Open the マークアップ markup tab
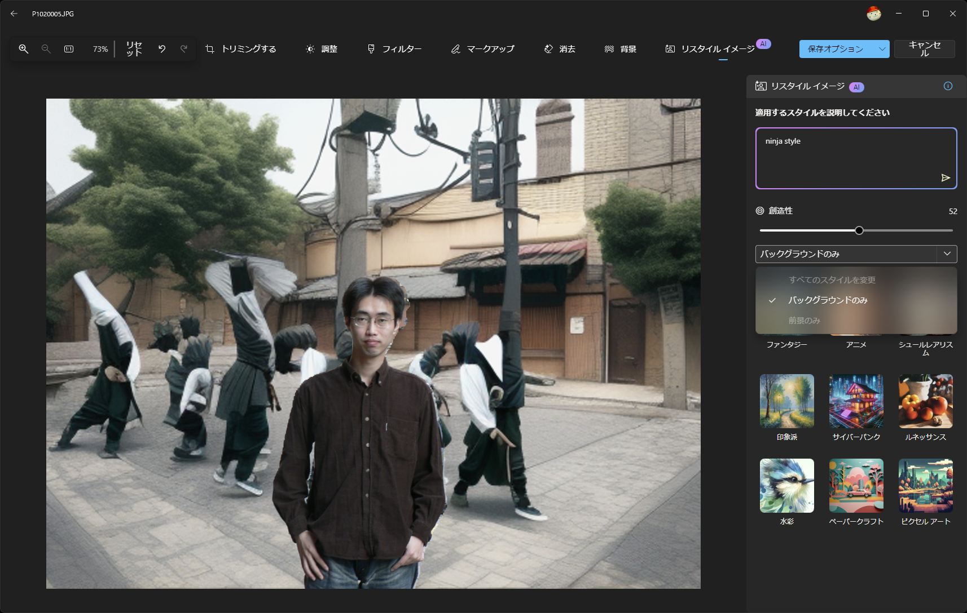The width and height of the screenshot is (967, 613). (x=483, y=49)
